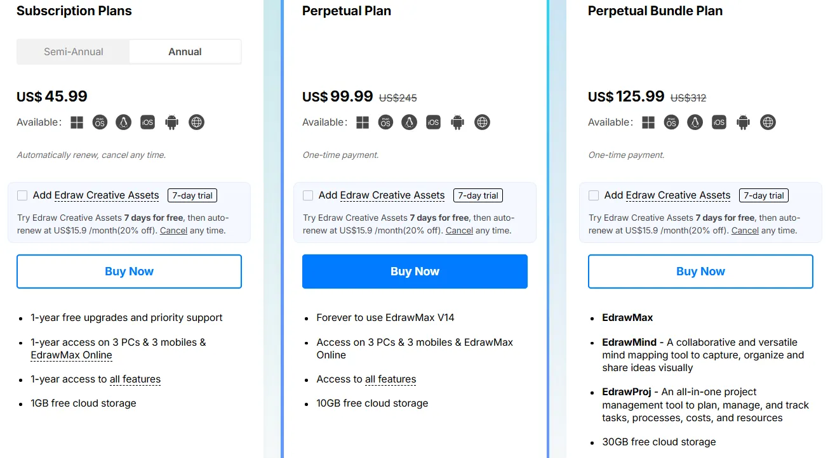The height and width of the screenshot is (458, 835).
Task: Click web globe icon in Perpetual Plan
Action: 483,122
